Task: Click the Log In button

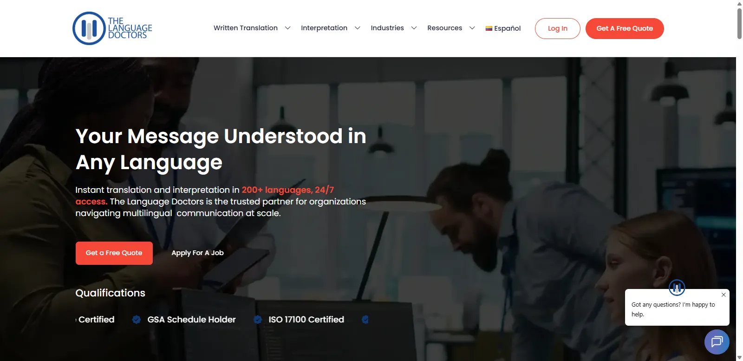Action: [x=557, y=28]
